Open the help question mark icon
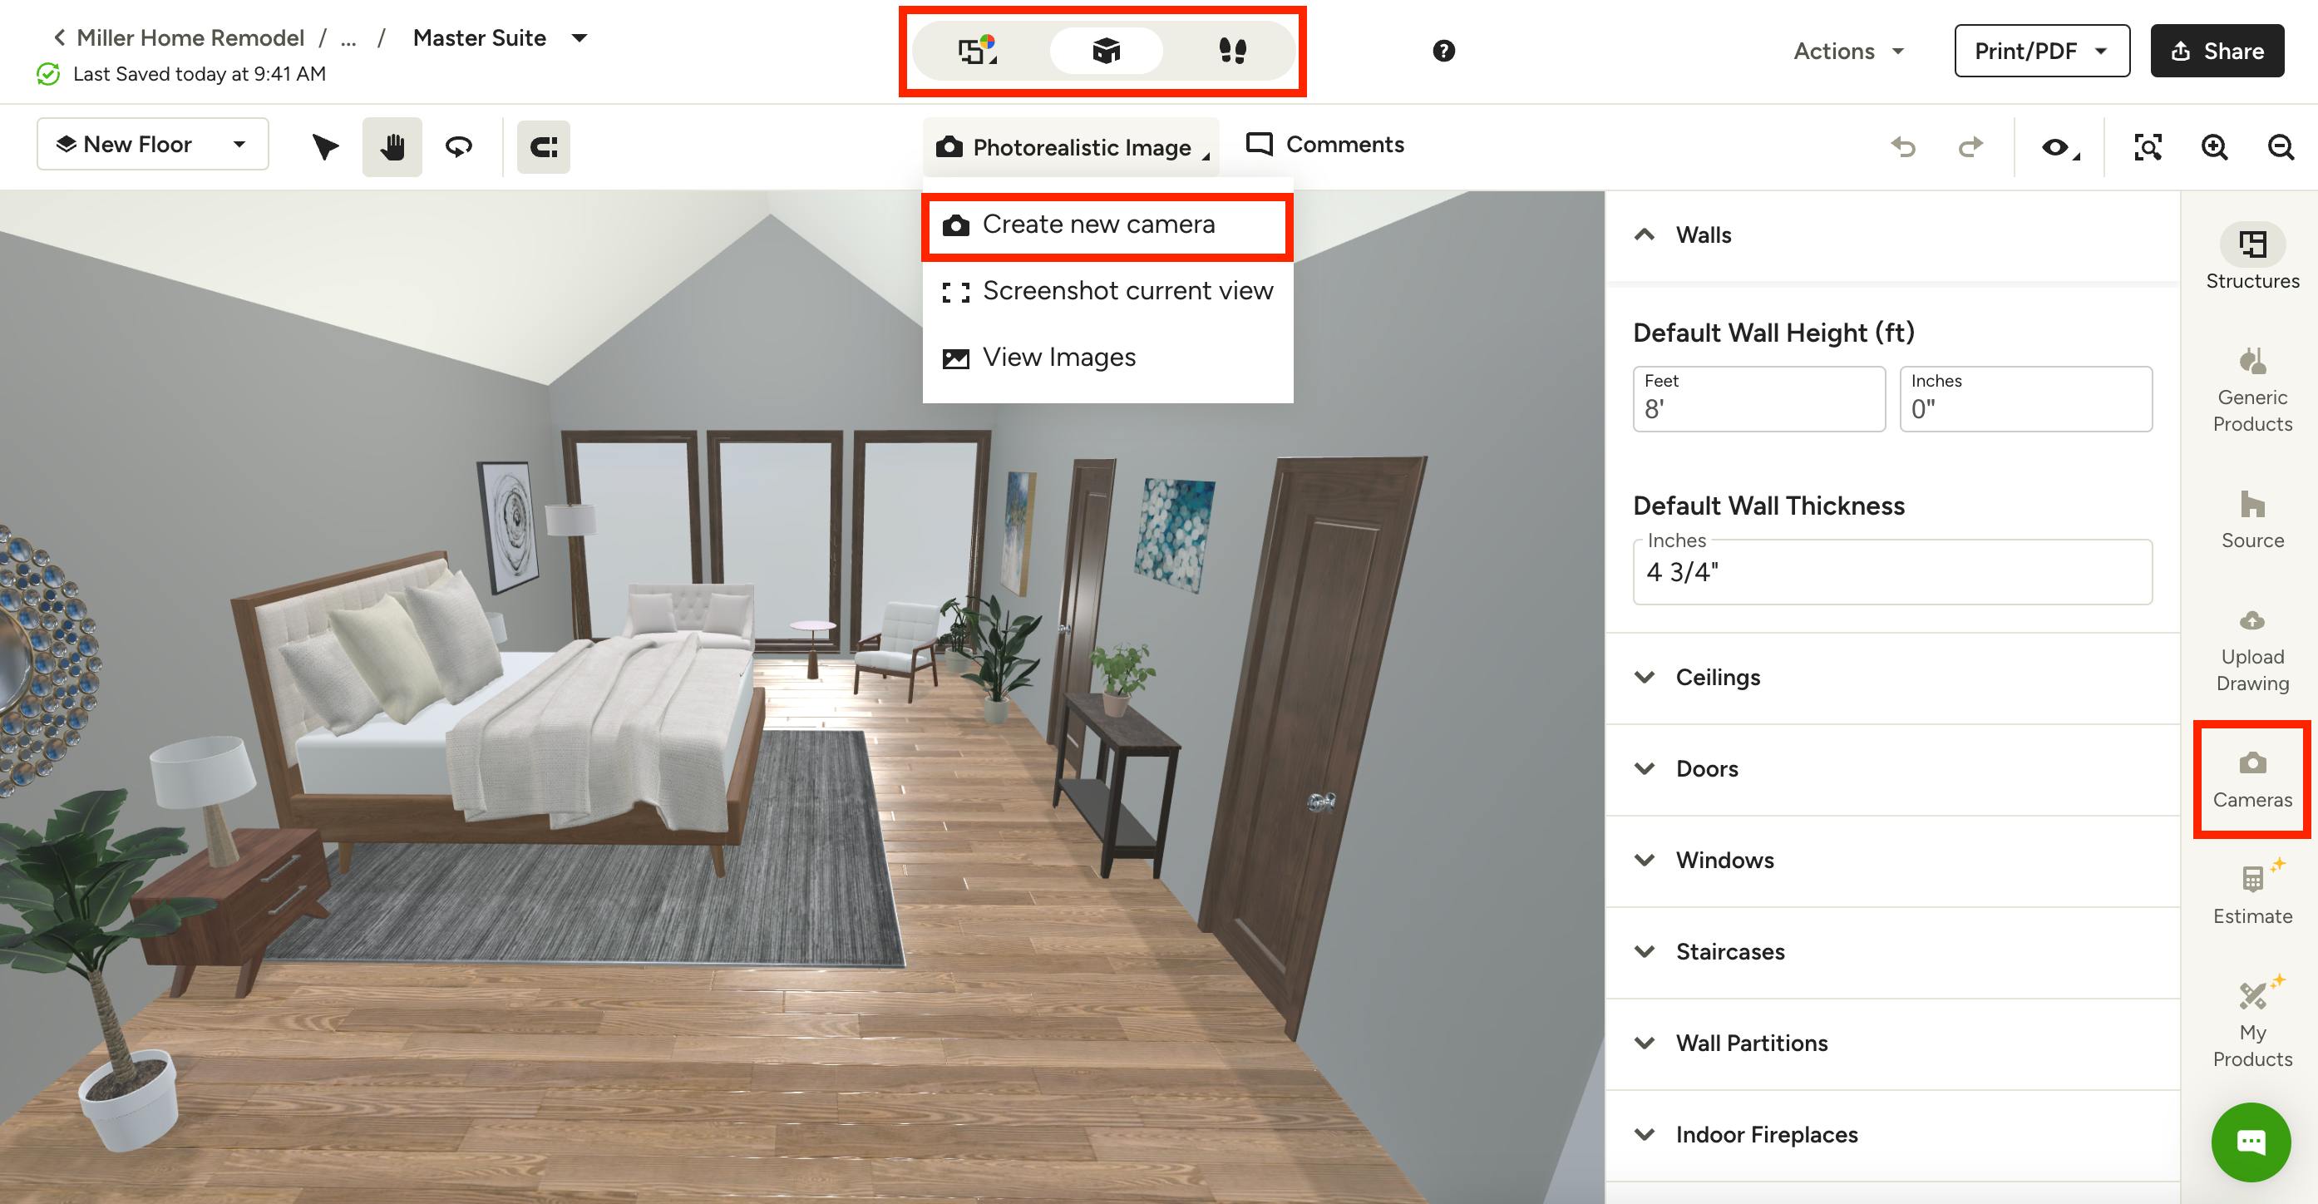The image size is (2318, 1204). point(1443,52)
